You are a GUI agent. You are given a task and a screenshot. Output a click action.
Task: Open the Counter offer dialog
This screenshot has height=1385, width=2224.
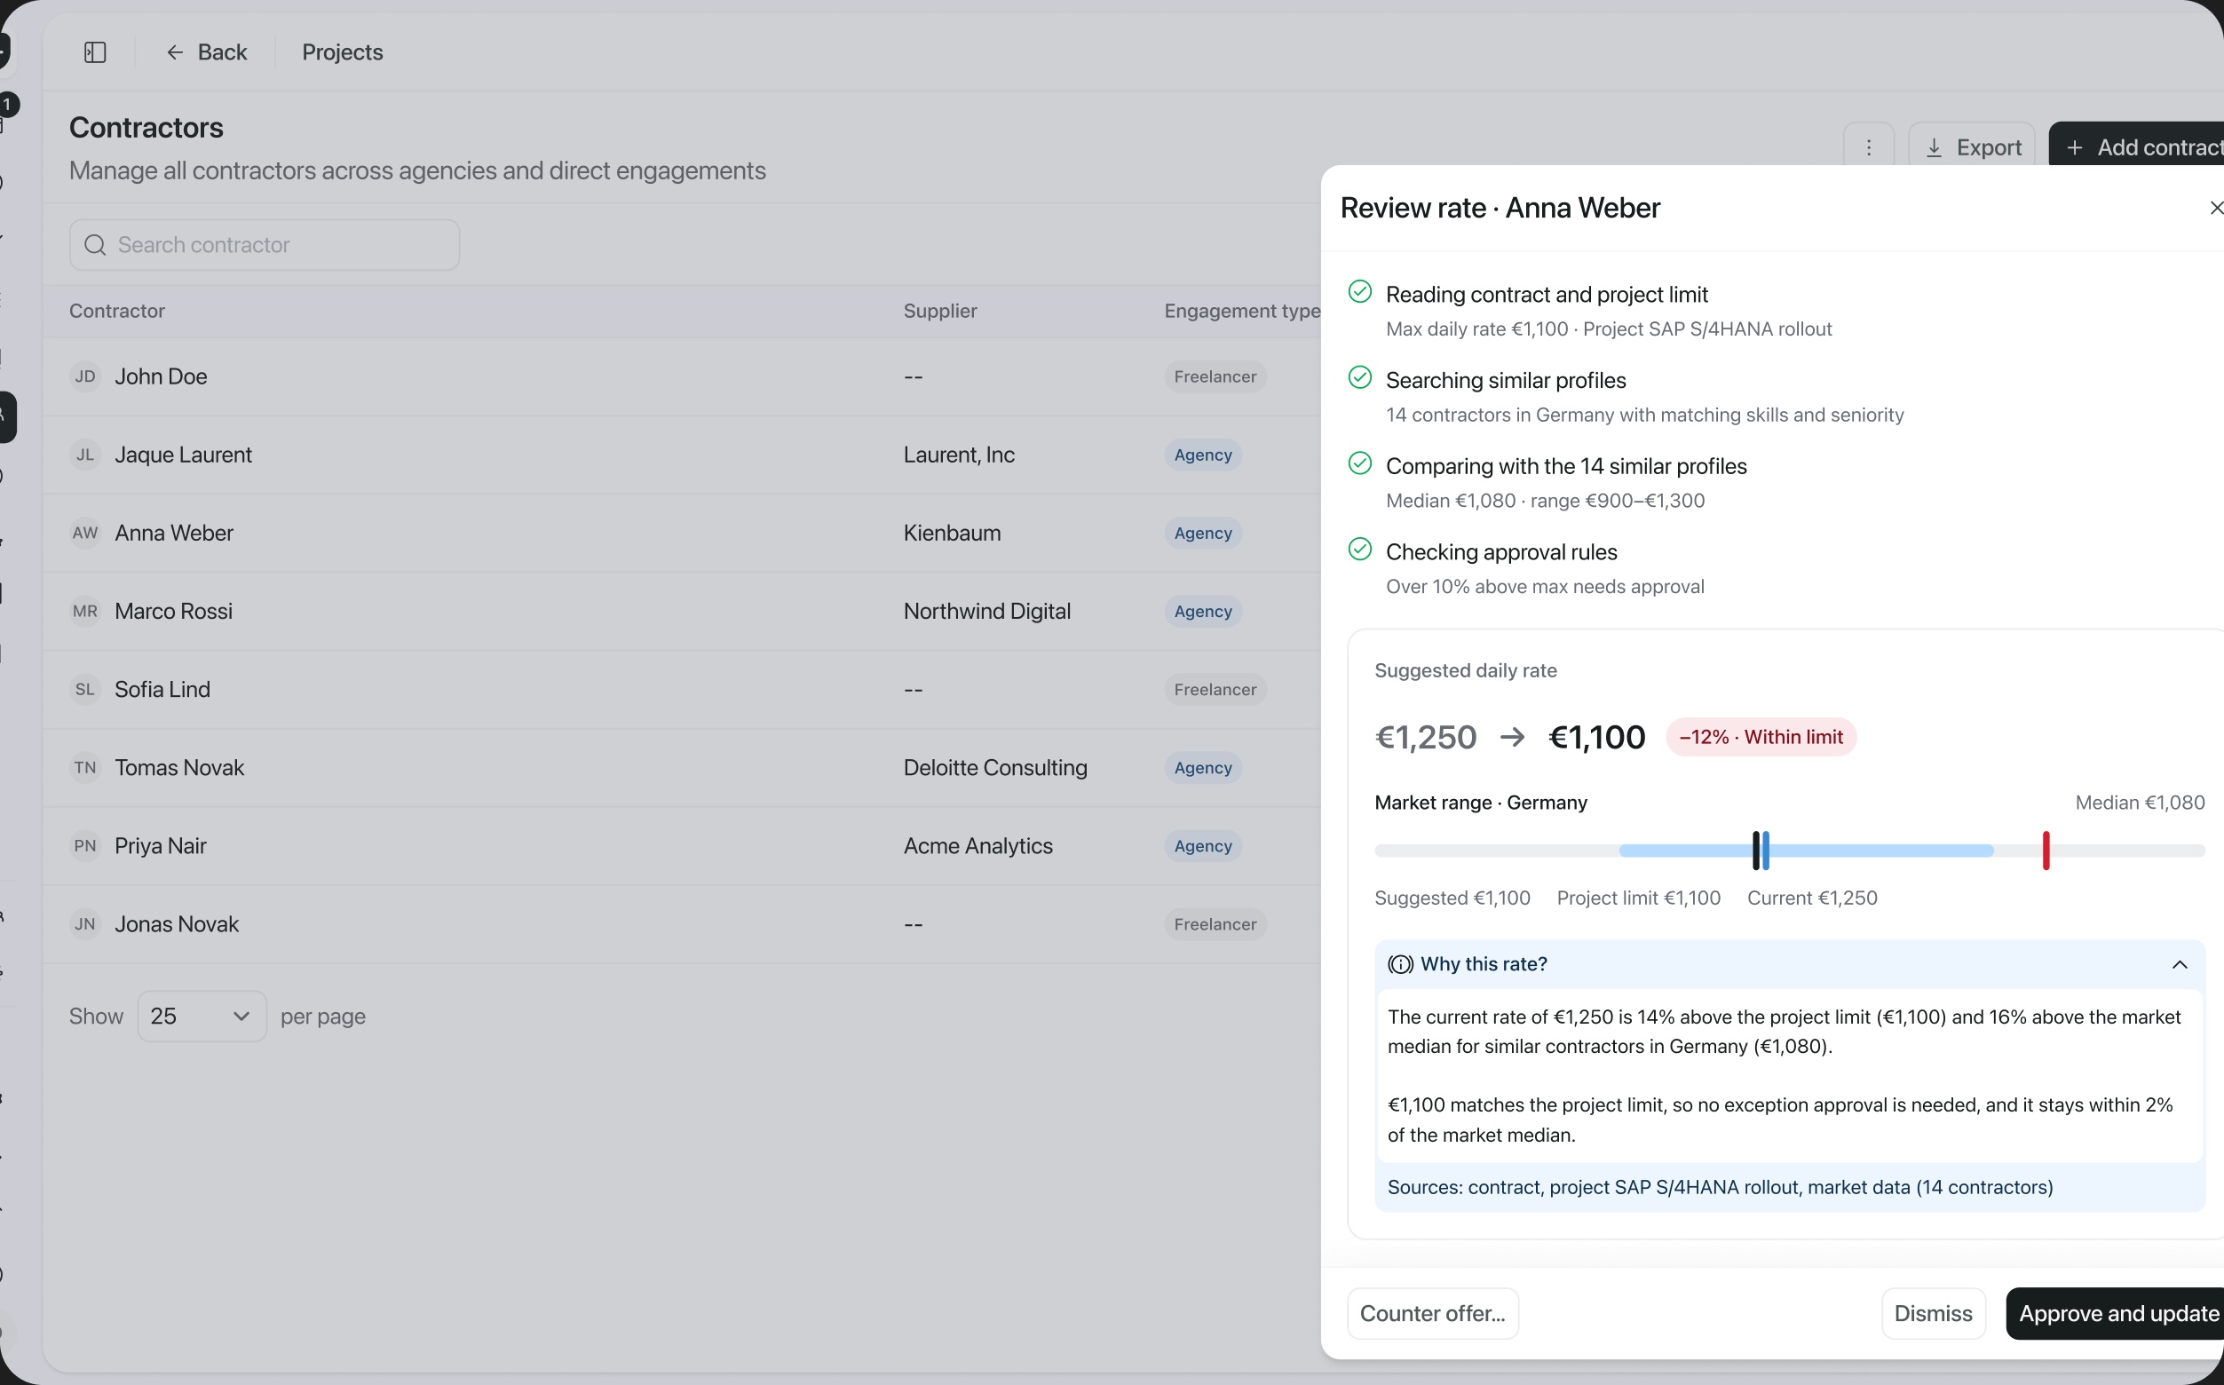click(1433, 1314)
